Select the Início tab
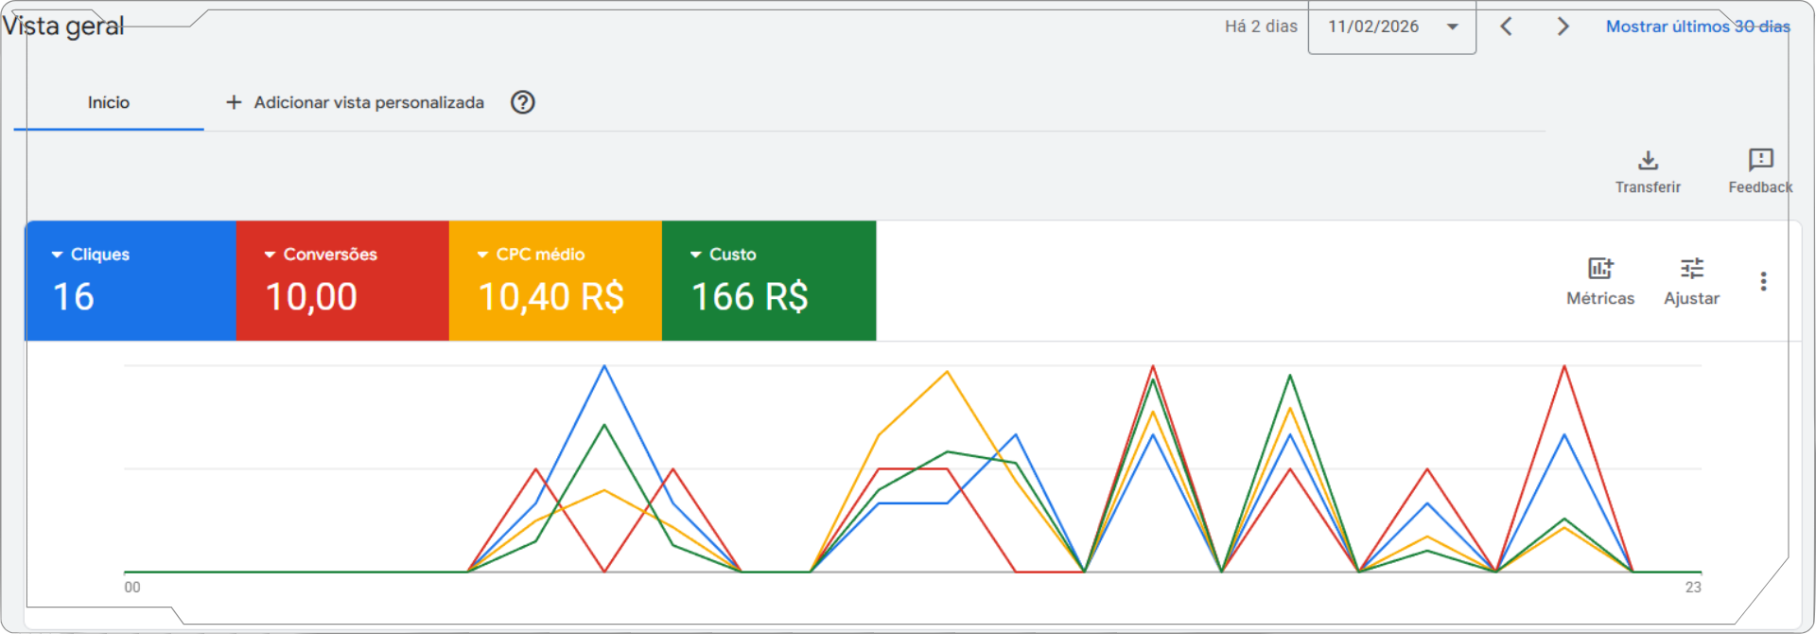The height and width of the screenshot is (634, 1816). pyautogui.click(x=109, y=102)
